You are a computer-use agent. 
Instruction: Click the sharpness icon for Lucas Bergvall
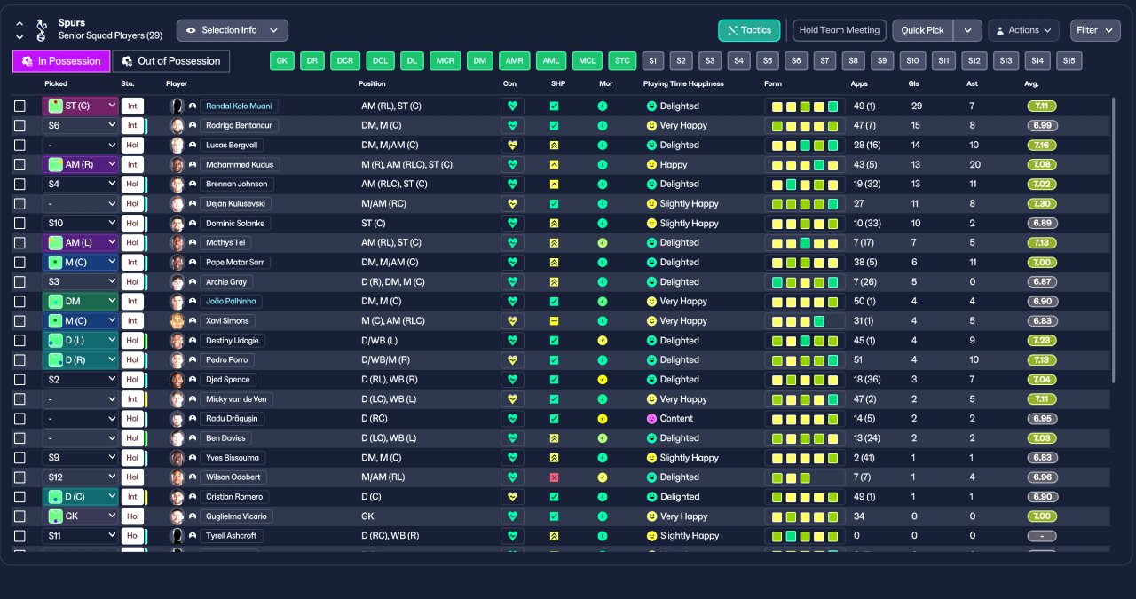(554, 146)
